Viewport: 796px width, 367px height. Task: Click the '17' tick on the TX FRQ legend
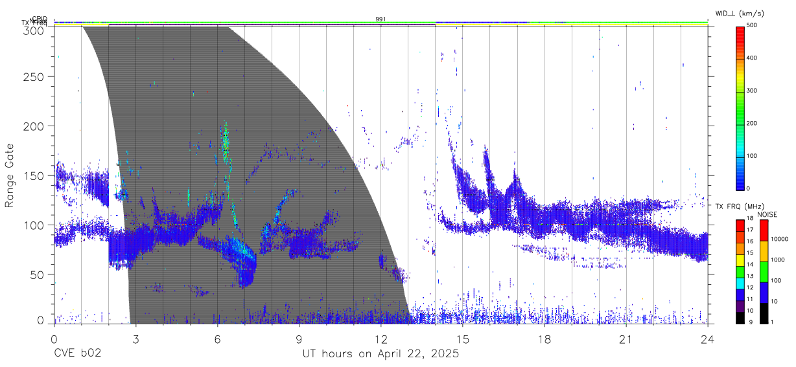click(x=751, y=230)
